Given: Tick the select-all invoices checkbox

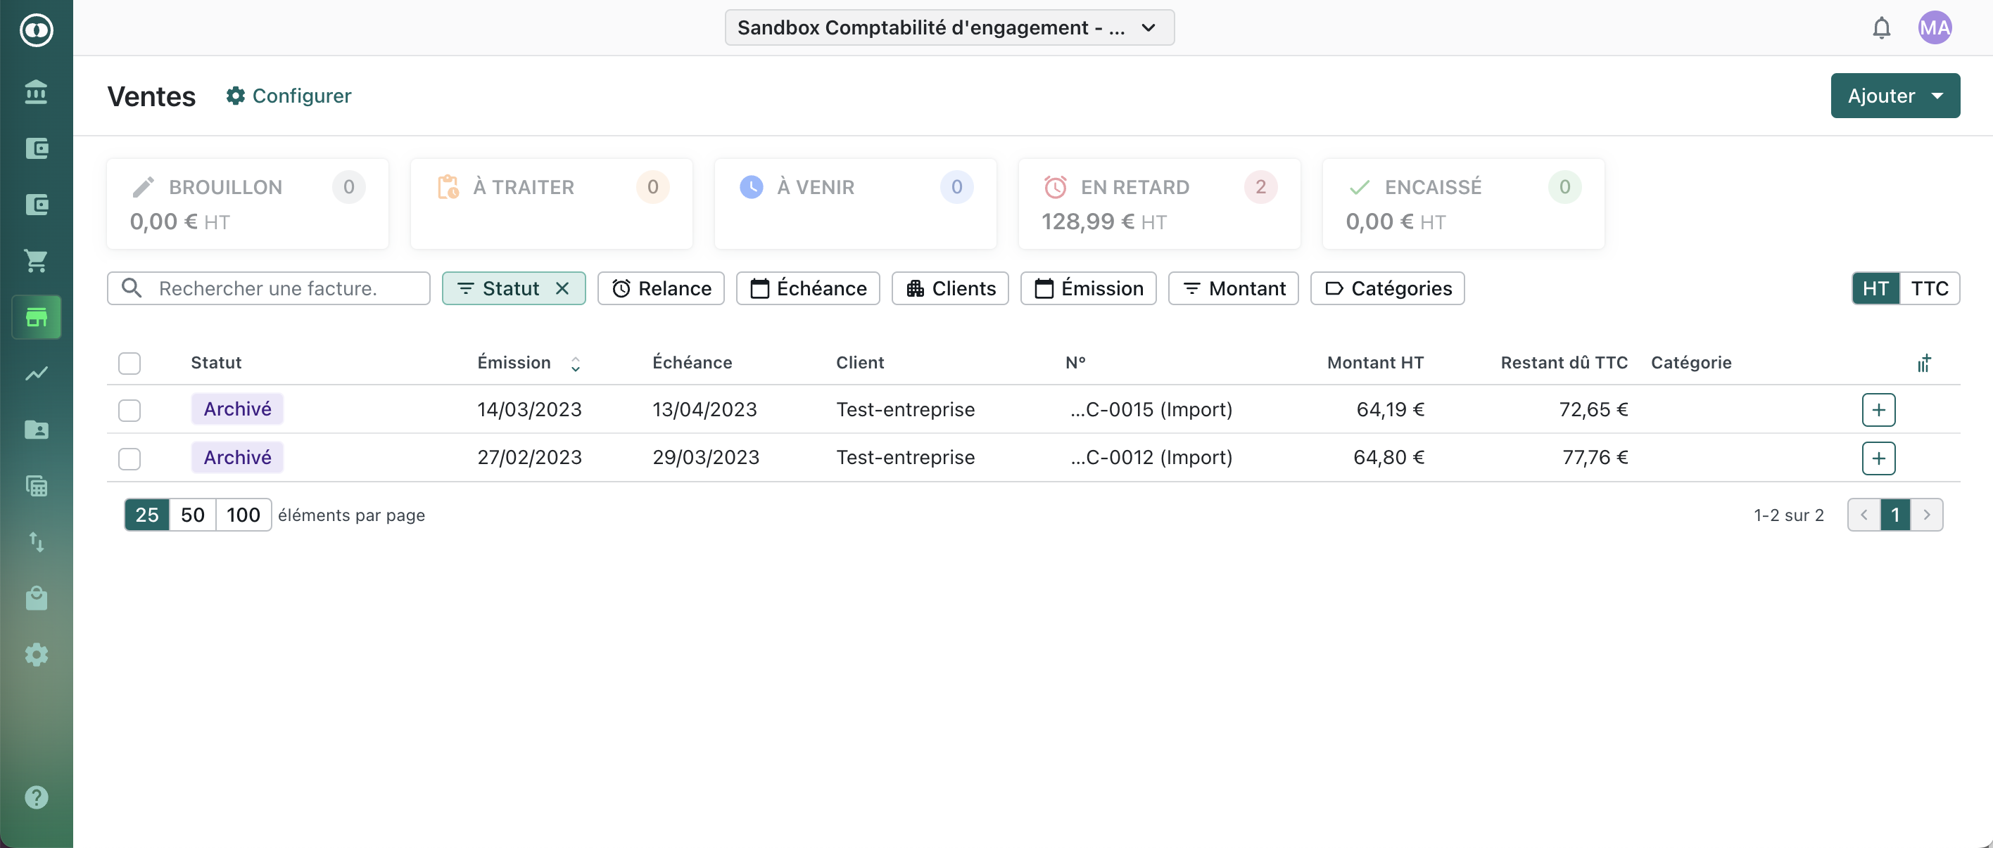Looking at the screenshot, I should point(129,364).
